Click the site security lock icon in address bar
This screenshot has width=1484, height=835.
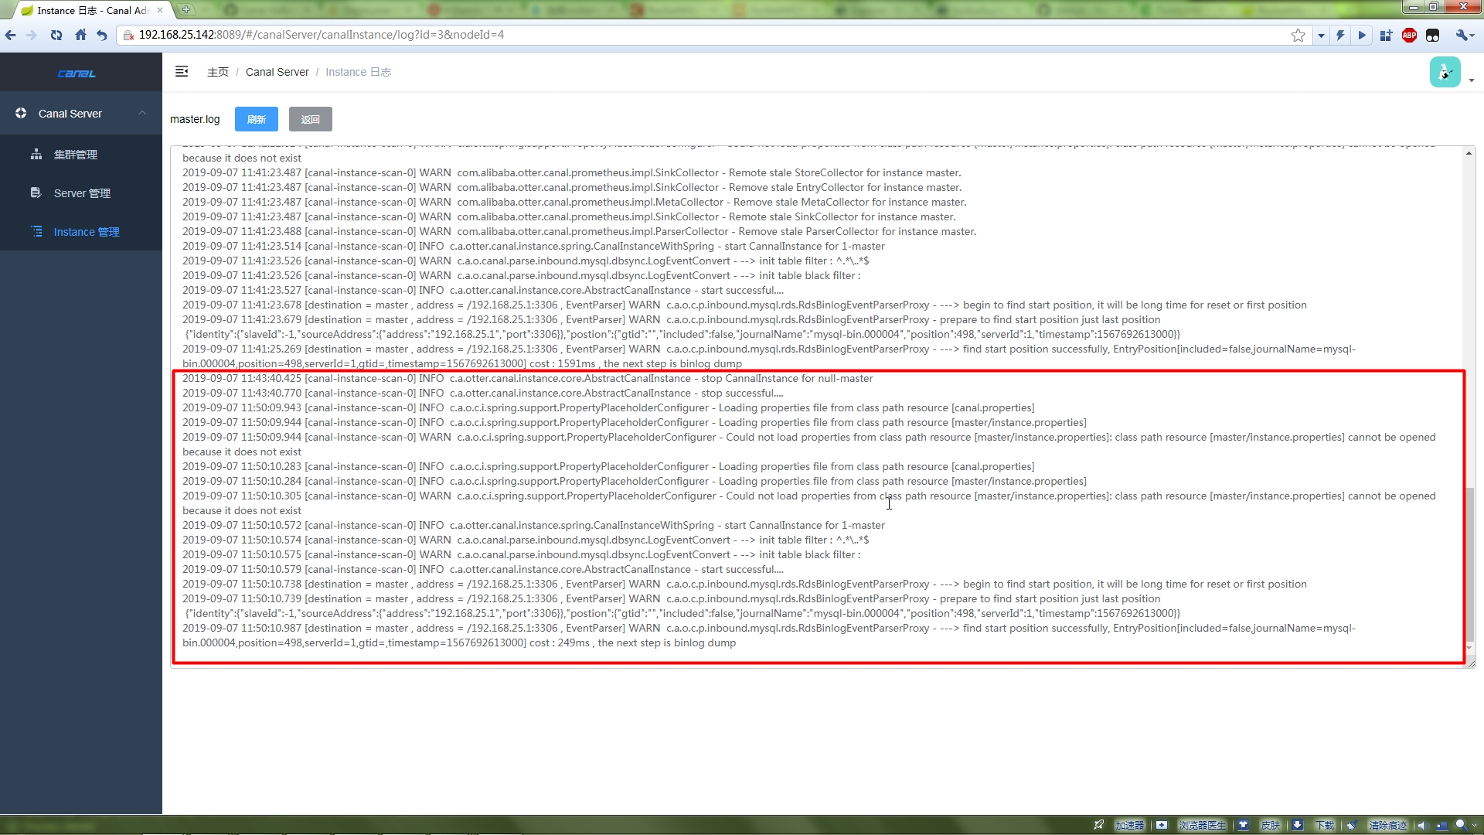pyautogui.click(x=129, y=35)
